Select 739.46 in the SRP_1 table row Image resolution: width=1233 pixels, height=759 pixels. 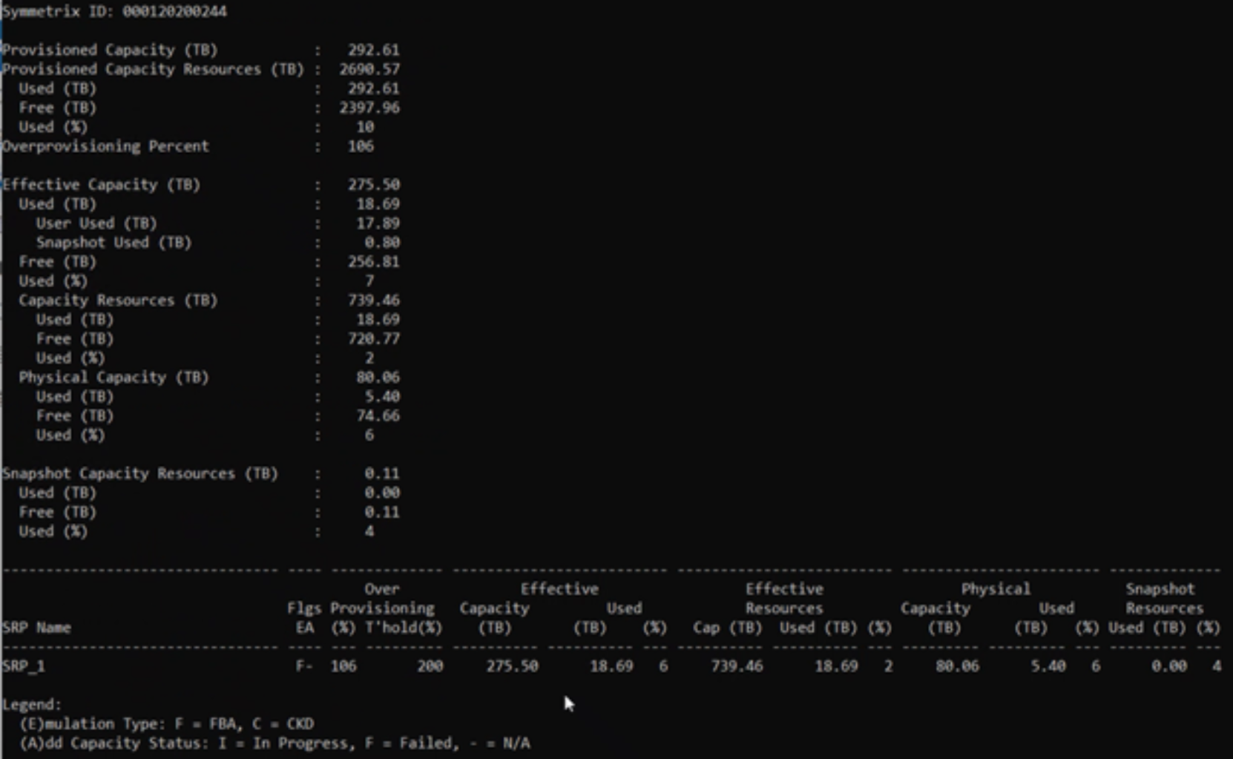737,666
